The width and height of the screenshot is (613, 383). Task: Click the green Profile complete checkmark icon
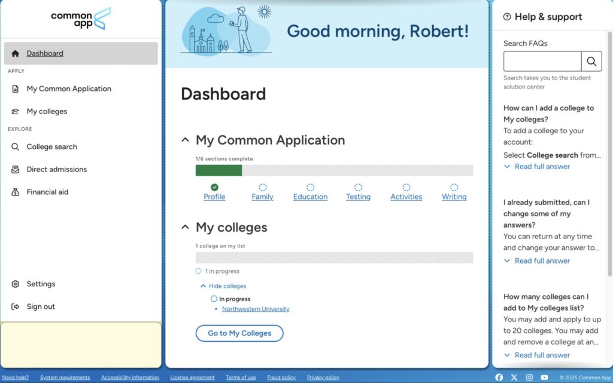click(214, 188)
